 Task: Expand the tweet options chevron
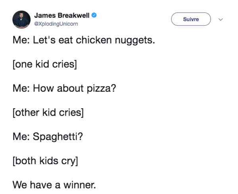[221, 19]
